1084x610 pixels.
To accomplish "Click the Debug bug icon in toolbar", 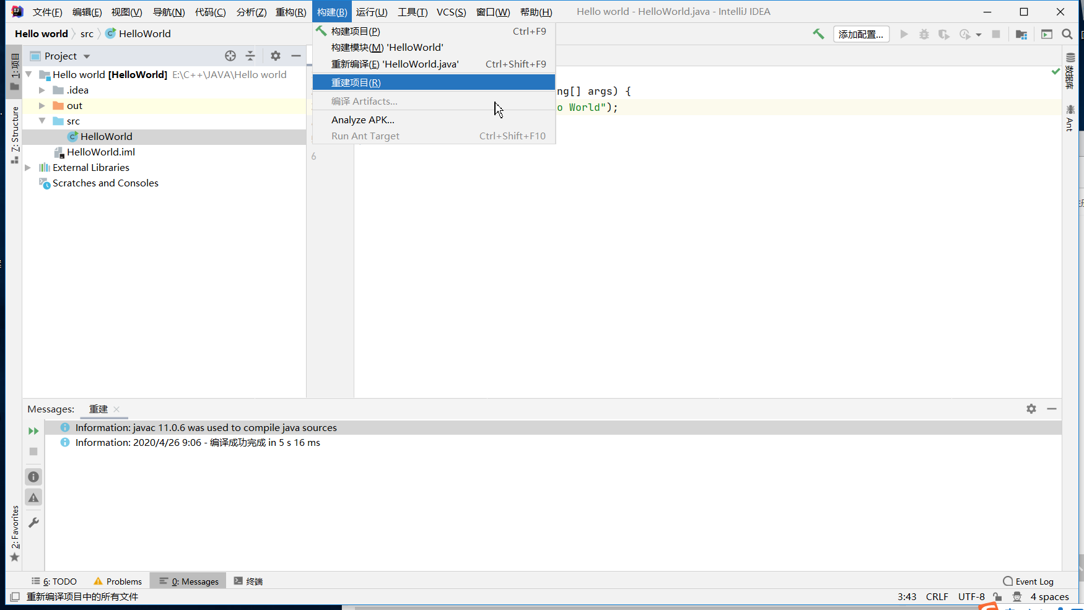I will (924, 34).
